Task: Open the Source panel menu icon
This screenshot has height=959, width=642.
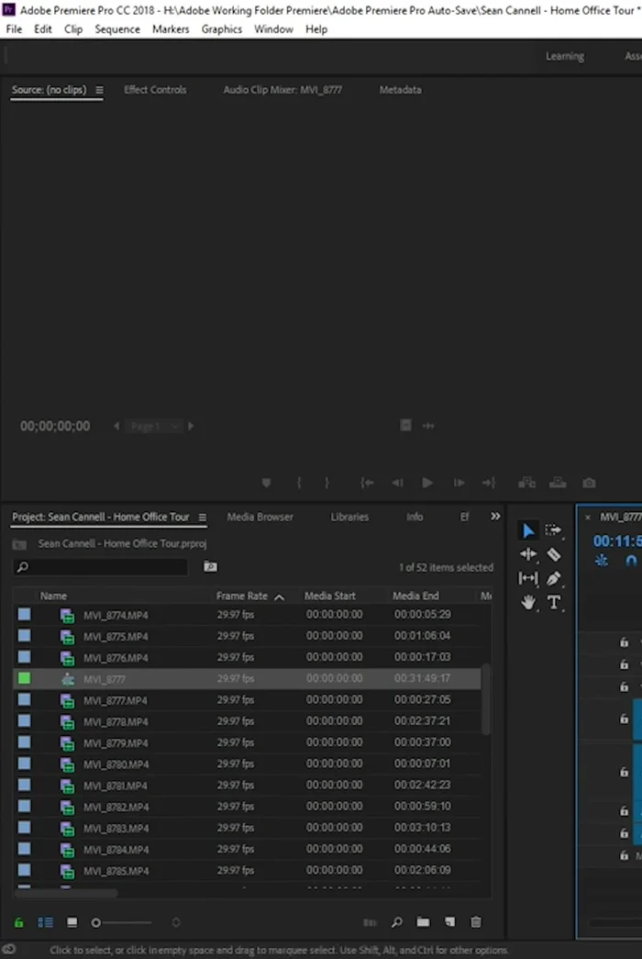Action: click(99, 90)
